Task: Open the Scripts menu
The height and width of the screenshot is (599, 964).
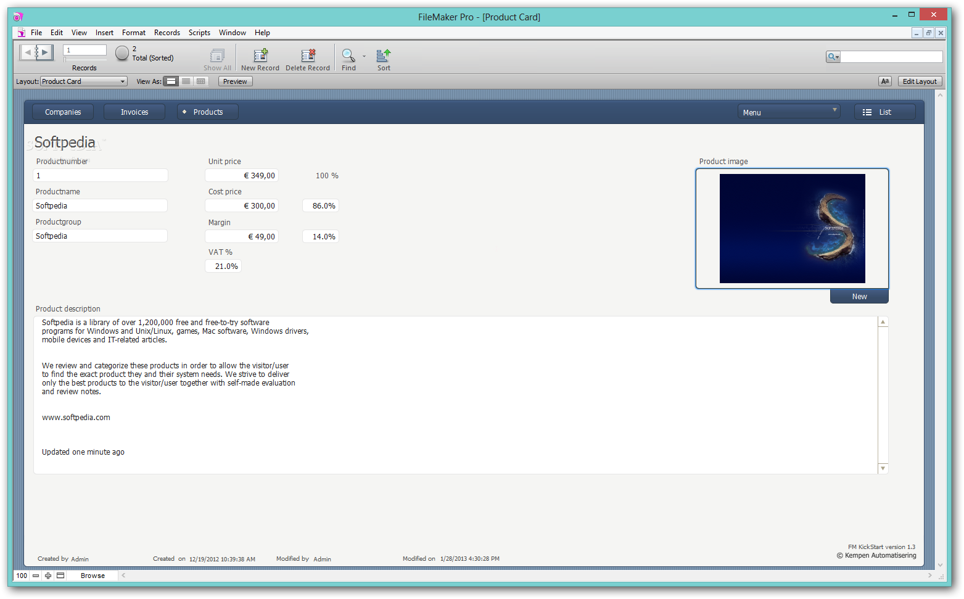Action: pyautogui.click(x=199, y=33)
